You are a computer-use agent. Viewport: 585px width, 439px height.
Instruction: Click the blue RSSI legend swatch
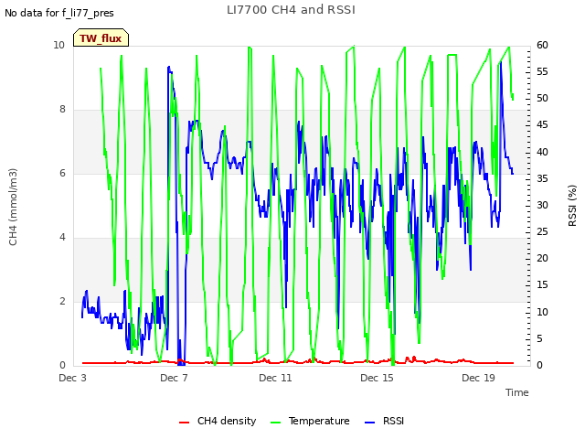(x=369, y=423)
